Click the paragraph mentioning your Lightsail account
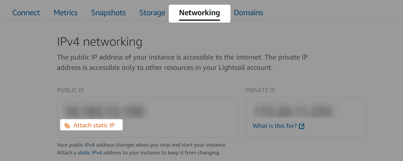 [182, 62]
